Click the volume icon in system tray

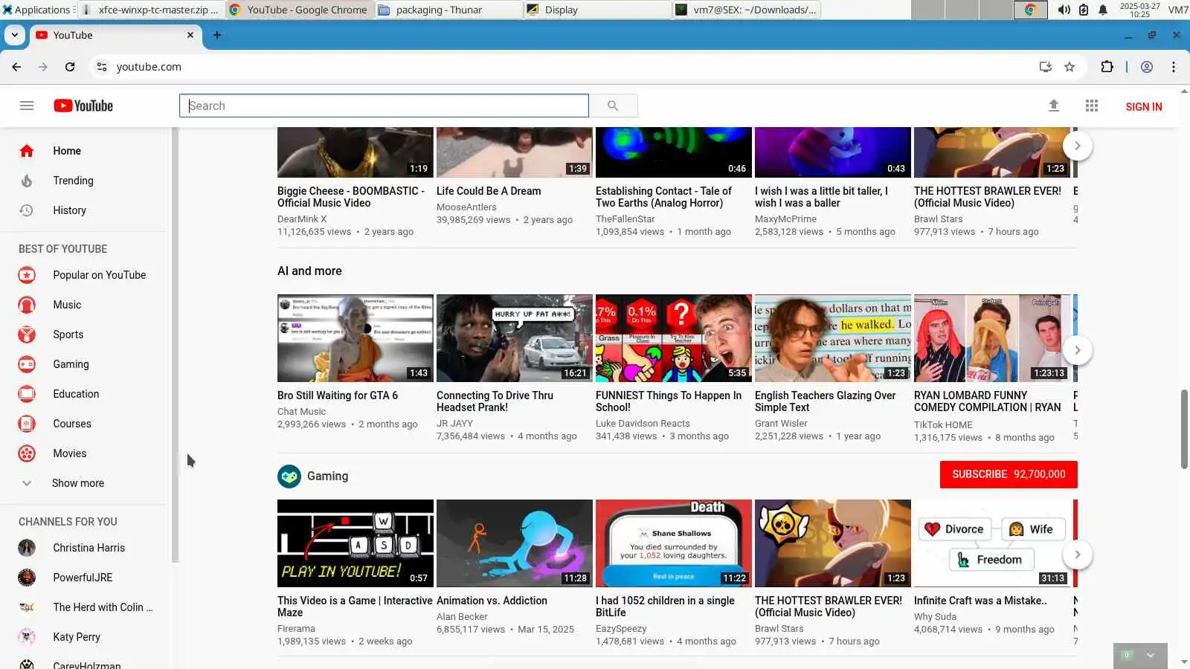[x=1064, y=10]
